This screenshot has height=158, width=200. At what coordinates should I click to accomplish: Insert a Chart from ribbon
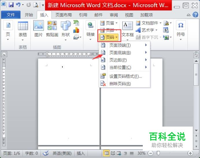[x=76, y=30]
